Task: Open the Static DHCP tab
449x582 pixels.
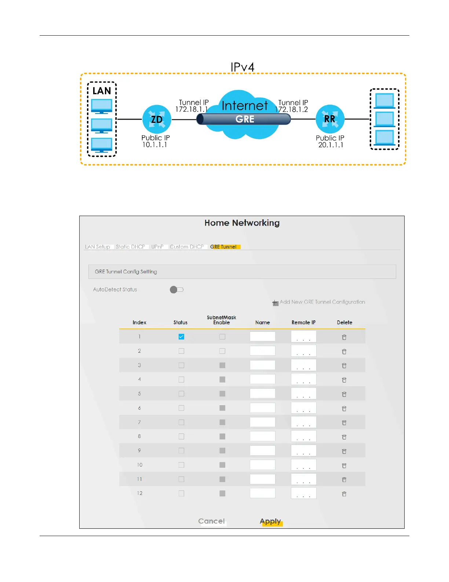Action: click(x=131, y=247)
